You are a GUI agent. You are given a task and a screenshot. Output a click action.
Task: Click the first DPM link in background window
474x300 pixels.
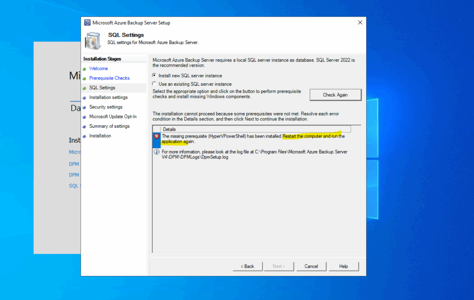[74, 164]
